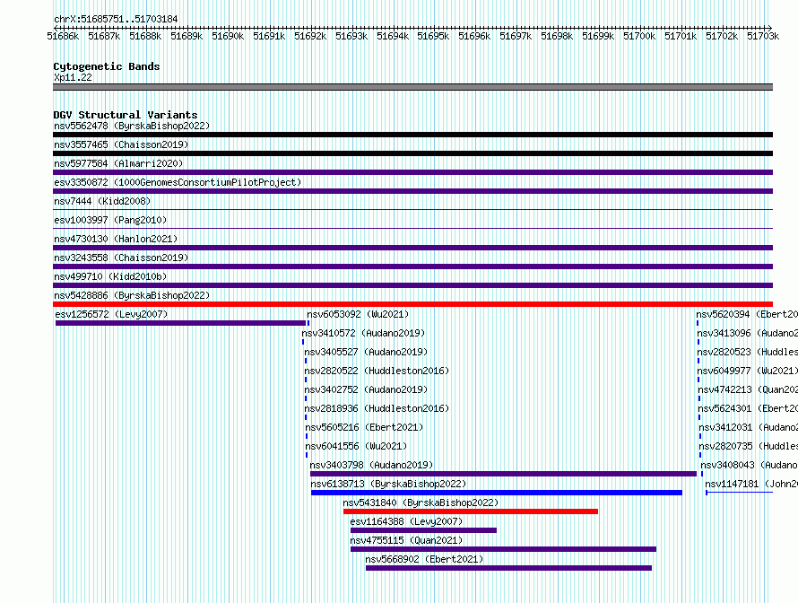Viewport: 798px width, 603px height.
Task: Click nsv499710 (Kidd2010b) label
Action: tap(110, 276)
